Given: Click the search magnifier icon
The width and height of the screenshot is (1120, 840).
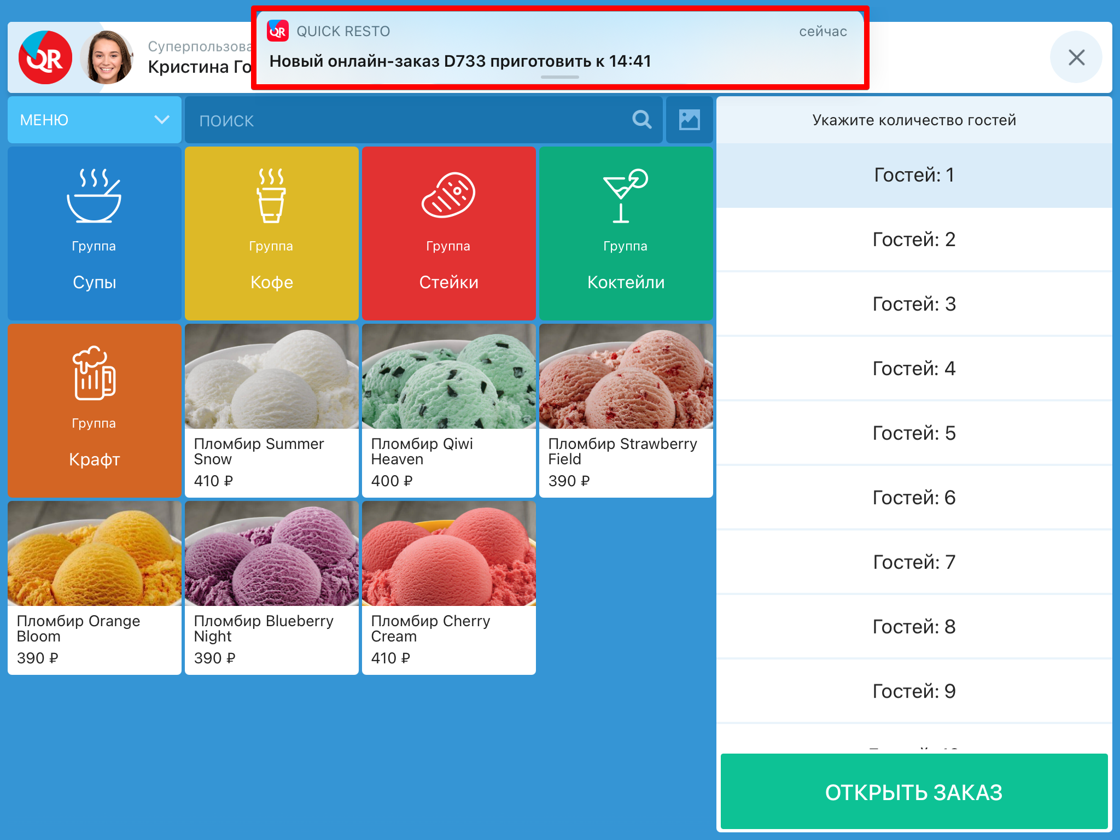Looking at the screenshot, I should 641,119.
